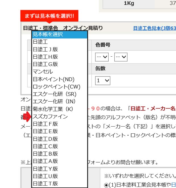This screenshot has width=176, height=188.
Task: Select 日塗工Ｅ版 from the list
Action: (60, 131)
